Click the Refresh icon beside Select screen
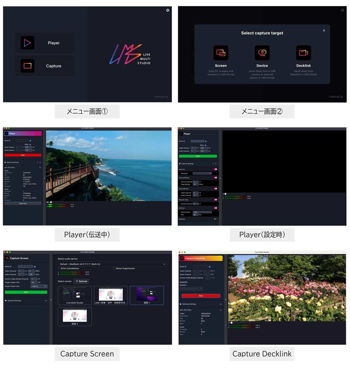The height and width of the screenshot is (368, 350). point(77,281)
